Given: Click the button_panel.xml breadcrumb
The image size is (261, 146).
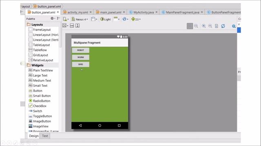Looking at the screenshot, I should point(47,6).
